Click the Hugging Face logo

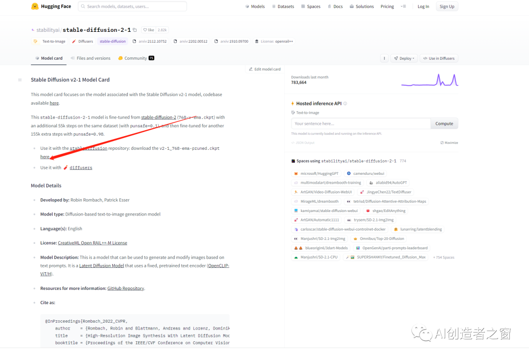(x=51, y=6)
